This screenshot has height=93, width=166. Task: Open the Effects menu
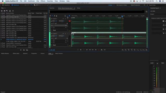(x=43, y=1)
